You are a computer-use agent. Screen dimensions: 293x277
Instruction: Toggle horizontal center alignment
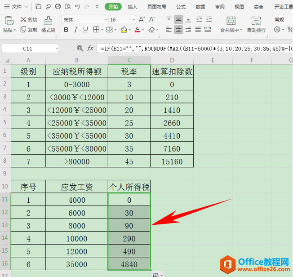tap(178, 30)
